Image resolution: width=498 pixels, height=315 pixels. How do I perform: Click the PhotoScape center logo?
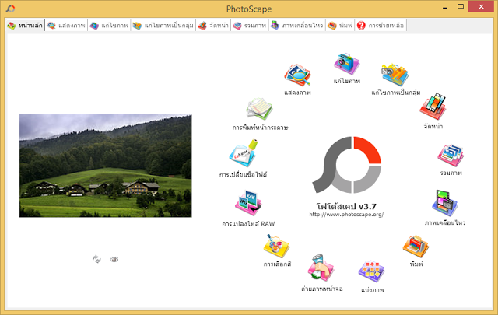[347, 165]
